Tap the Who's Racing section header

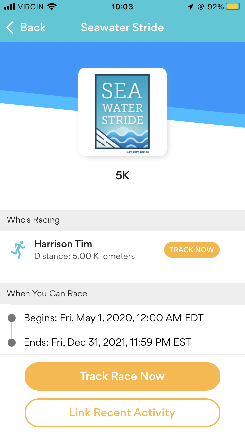click(33, 220)
